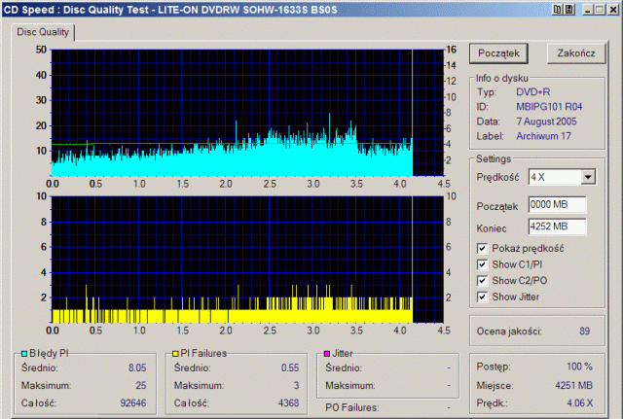Click the PI Failures total 4368
623x419 pixels.
[x=288, y=403]
